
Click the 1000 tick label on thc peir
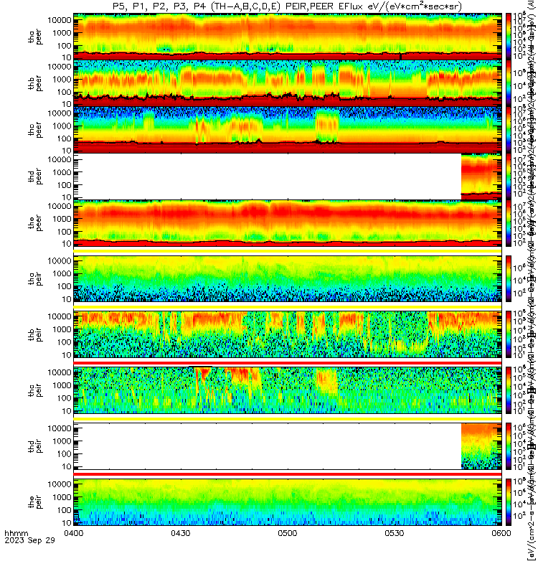[62, 385]
